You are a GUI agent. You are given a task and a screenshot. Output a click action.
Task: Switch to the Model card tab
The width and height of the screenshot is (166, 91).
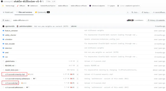click(8, 12)
